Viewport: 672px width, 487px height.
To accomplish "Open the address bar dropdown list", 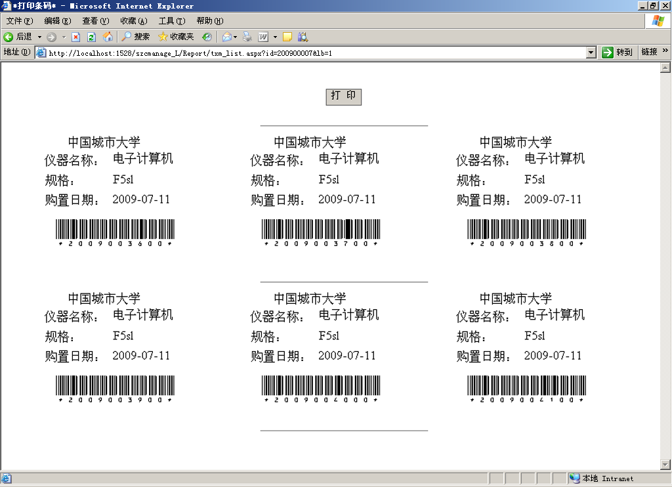I will coord(591,53).
